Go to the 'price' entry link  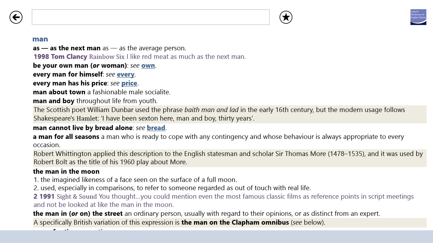129,83
